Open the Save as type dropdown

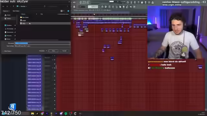pyautogui.click(x=42, y=46)
